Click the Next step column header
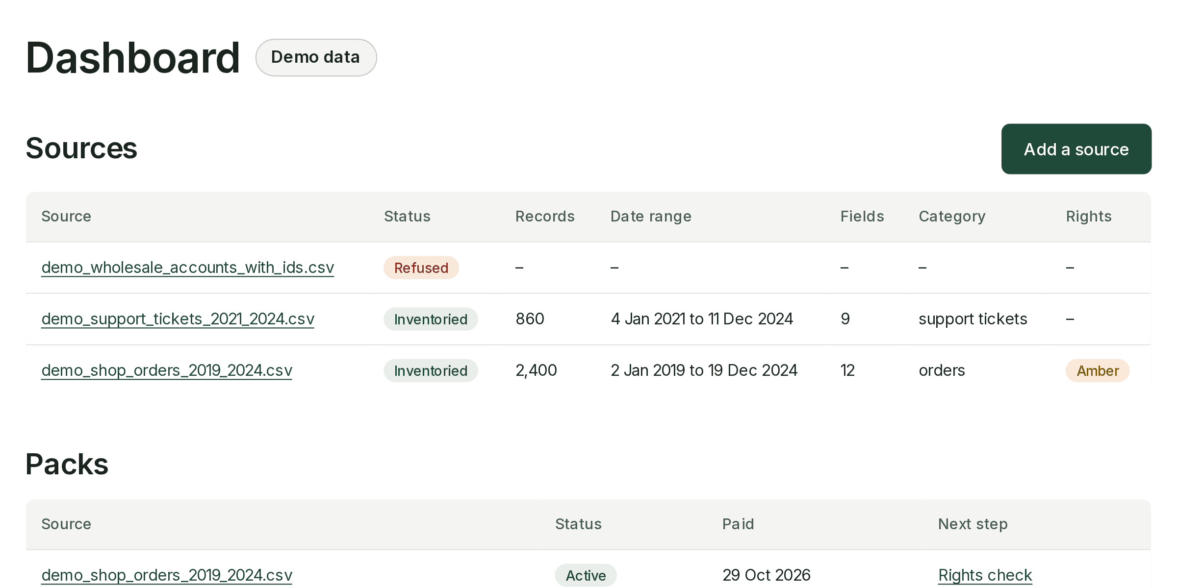1177x588 pixels. pos(973,524)
